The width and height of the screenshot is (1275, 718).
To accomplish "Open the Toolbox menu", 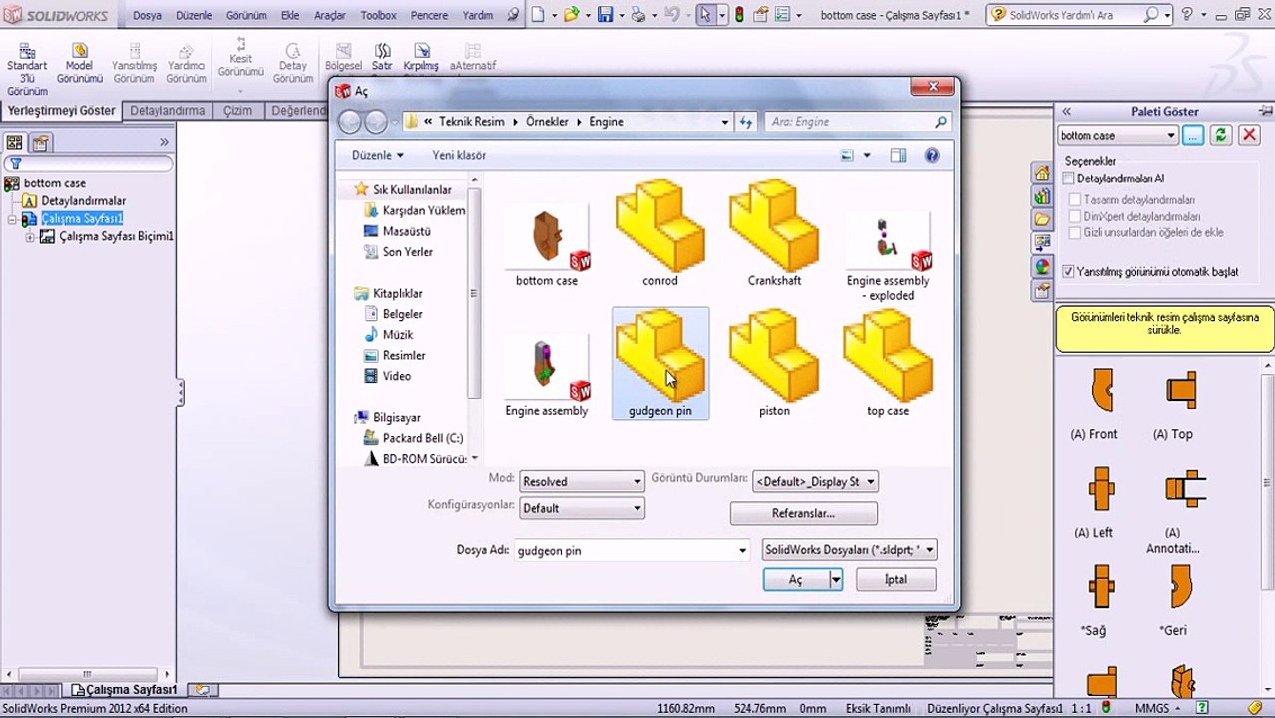I will point(378,15).
